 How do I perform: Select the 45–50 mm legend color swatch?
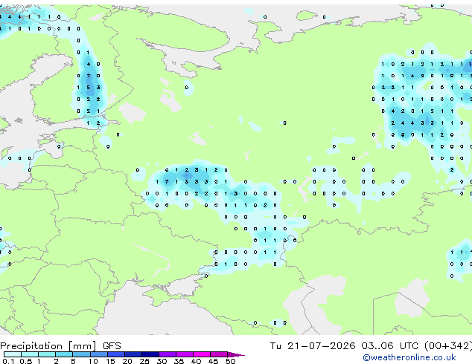pos(219,354)
